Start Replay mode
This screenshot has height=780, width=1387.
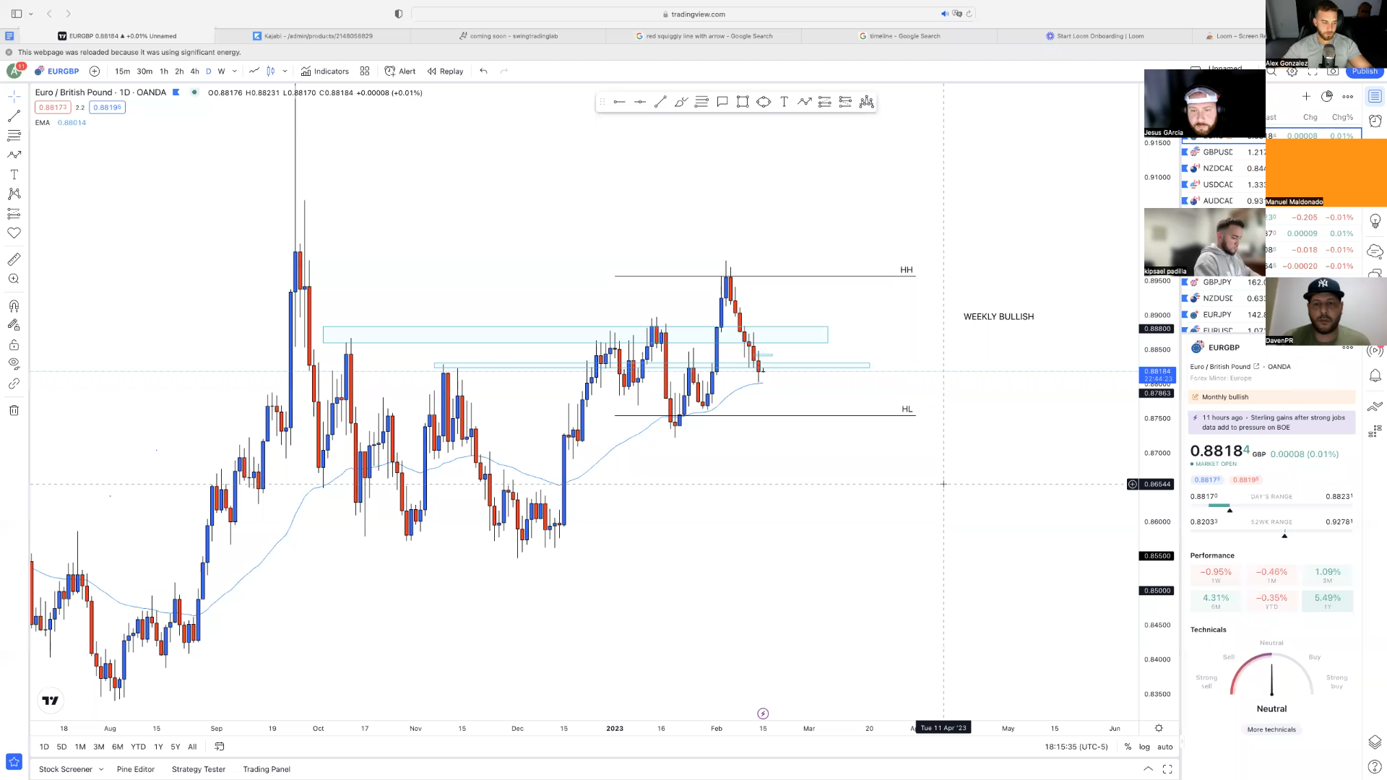(x=445, y=71)
